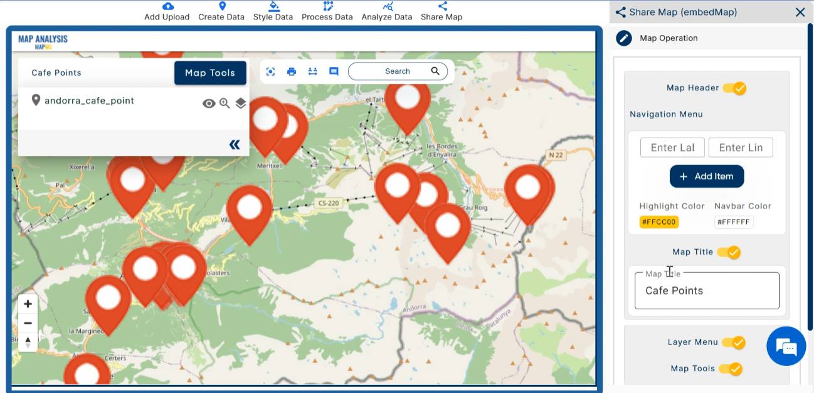Open the Analyze Data menu
Screen dimensions: 814x393
[x=387, y=11]
